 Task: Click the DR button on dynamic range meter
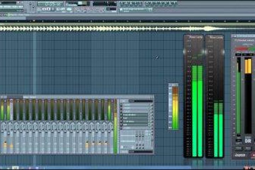pos(248,140)
